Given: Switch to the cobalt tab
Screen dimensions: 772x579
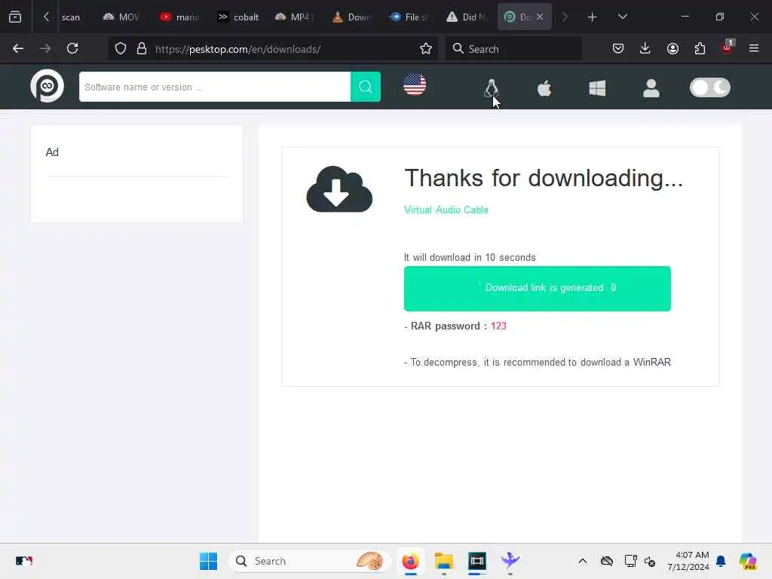Looking at the screenshot, I should (x=237, y=17).
